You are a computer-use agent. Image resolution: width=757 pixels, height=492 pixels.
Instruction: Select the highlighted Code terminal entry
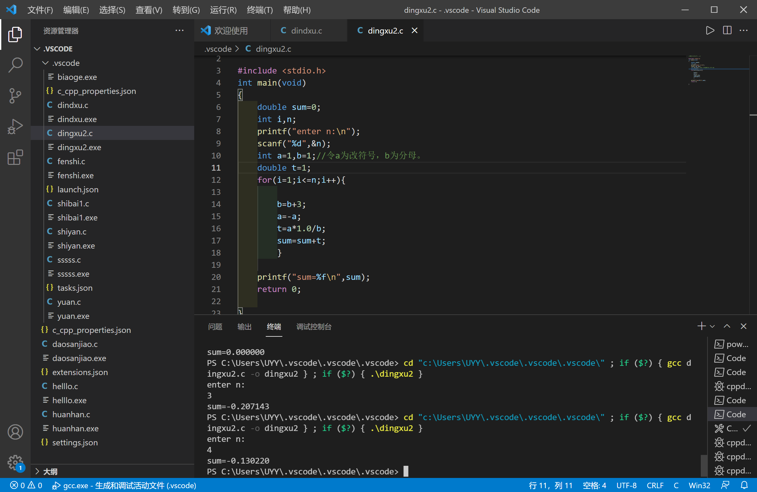click(732, 414)
